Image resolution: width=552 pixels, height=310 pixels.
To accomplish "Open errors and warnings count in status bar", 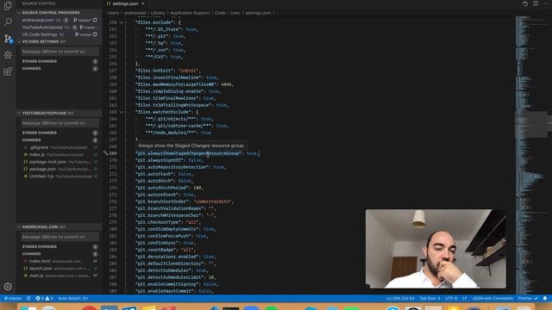I will [x=44, y=299].
